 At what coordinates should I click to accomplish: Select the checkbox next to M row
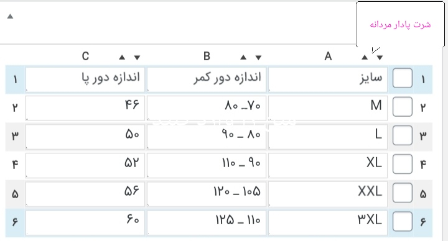[403, 107]
